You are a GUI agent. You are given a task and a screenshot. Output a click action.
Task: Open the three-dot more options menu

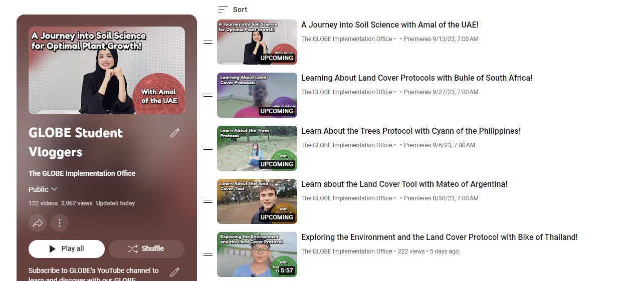pos(60,223)
